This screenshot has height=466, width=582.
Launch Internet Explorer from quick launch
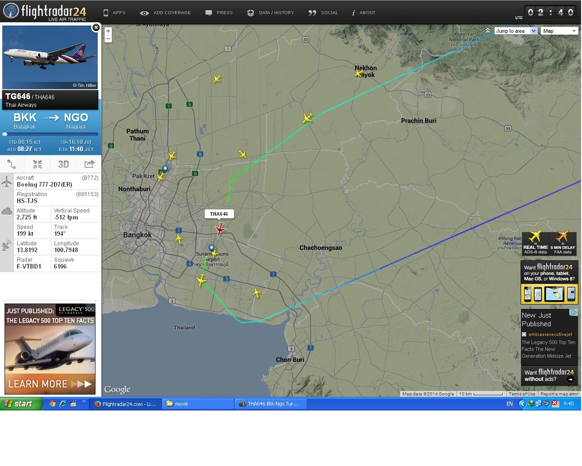(x=63, y=404)
